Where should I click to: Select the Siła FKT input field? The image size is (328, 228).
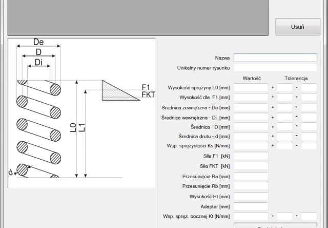[251, 166]
